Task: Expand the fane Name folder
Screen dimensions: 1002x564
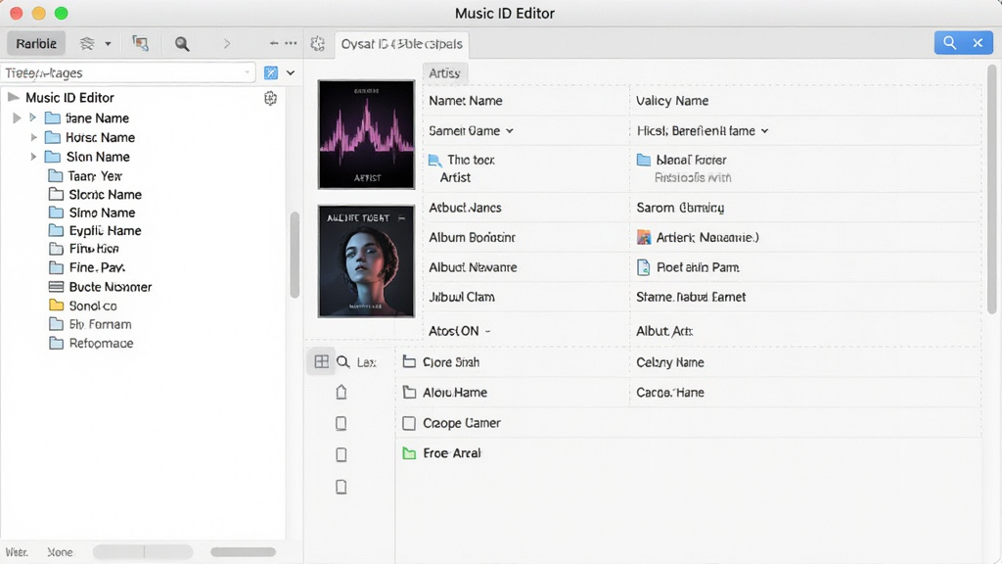Action: (x=32, y=117)
